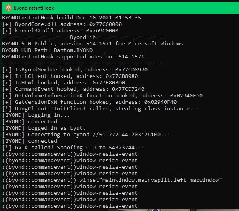Click the BYOND 5.0 Public version line
The width and height of the screenshot is (239, 211).
click(93, 44)
